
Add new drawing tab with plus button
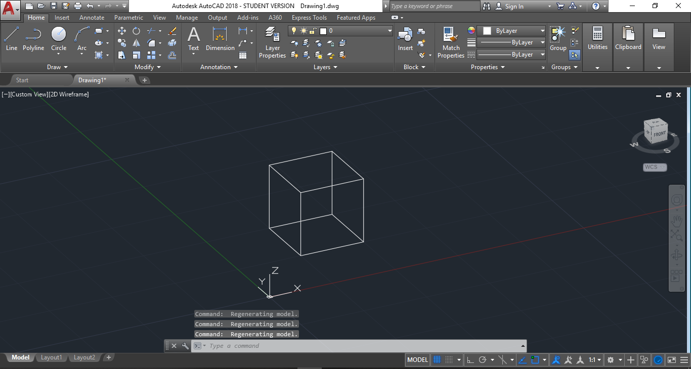[x=144, y=80]
